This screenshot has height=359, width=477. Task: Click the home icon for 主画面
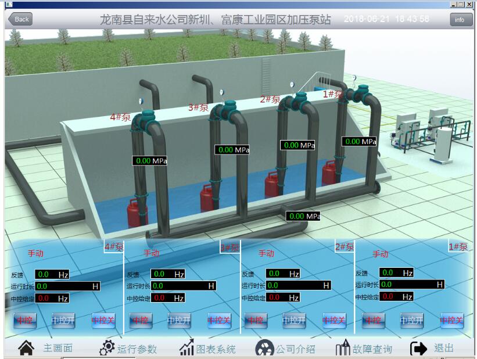(x=26, y=348)
